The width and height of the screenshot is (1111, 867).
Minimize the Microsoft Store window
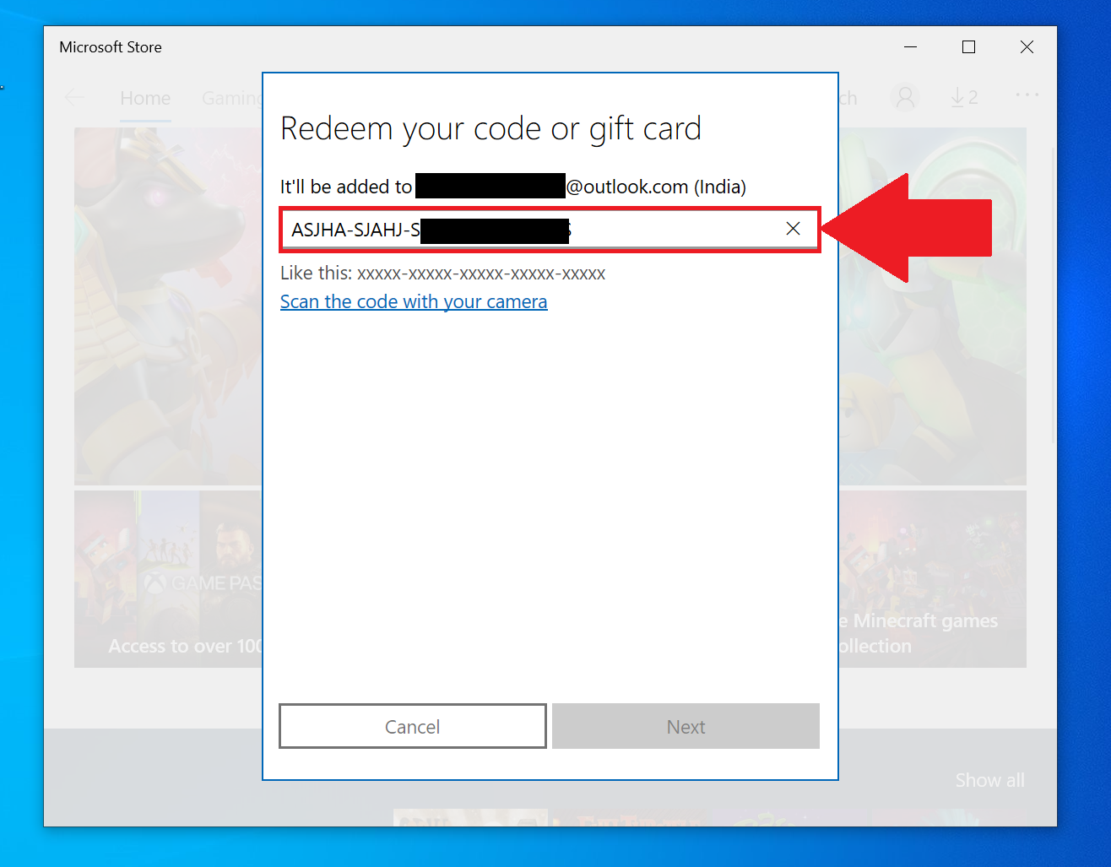pyautogui.click(x=910, y=47)
